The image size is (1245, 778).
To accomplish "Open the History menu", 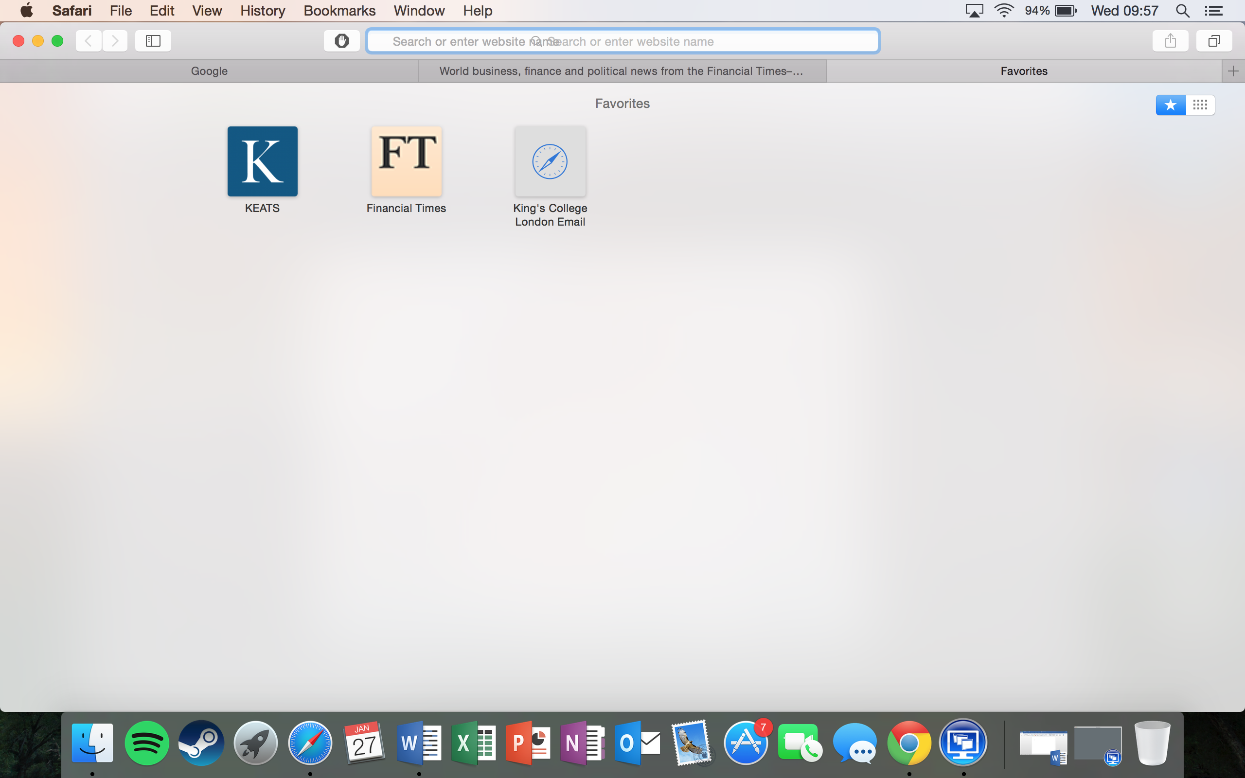I will pos(263,11).
